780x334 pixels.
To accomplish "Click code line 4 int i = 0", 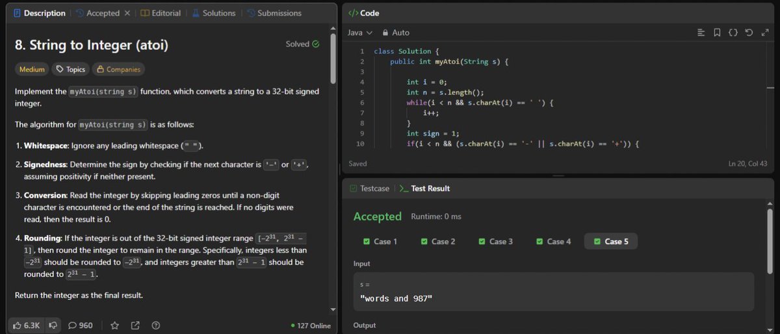I will click(x=427, y=82).
